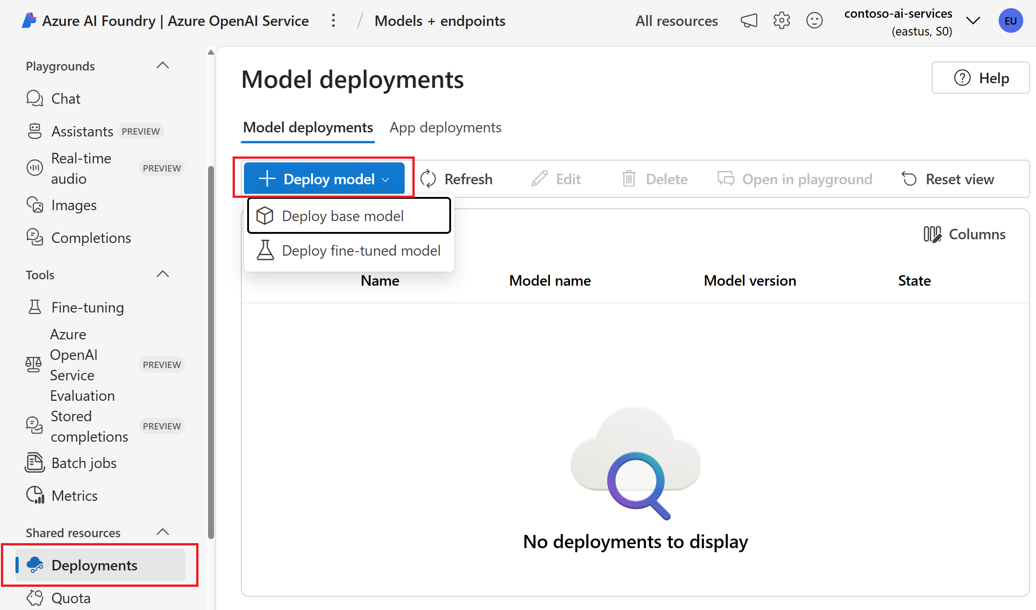Click the announcements megaphone icon
The width and height of the screenshot is (1036, 610).
point(749,21)
